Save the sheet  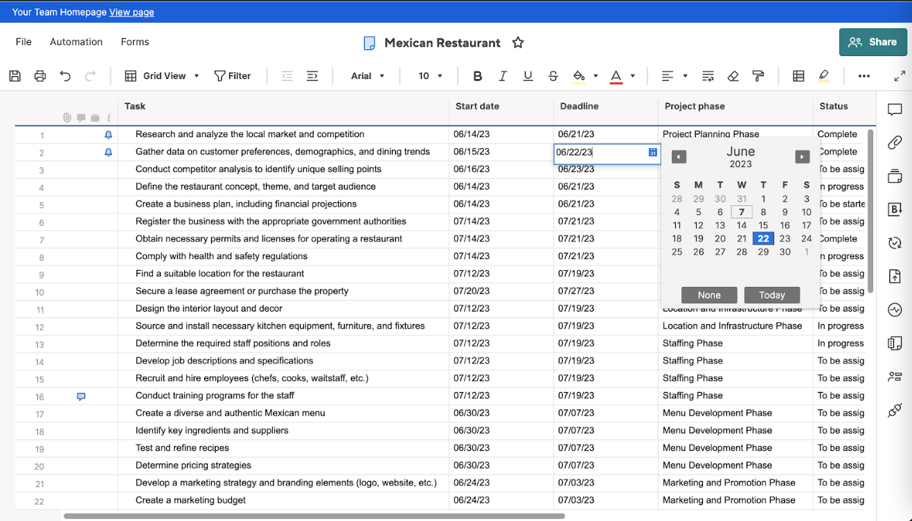15,76
